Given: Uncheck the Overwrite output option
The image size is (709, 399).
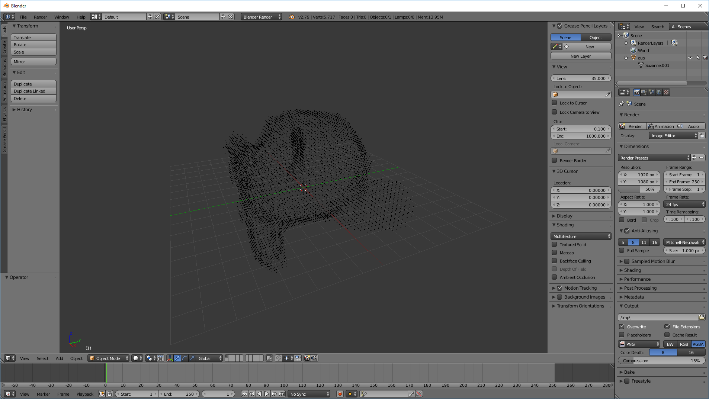Looking at the screenshot, I should tap(622, 326).
